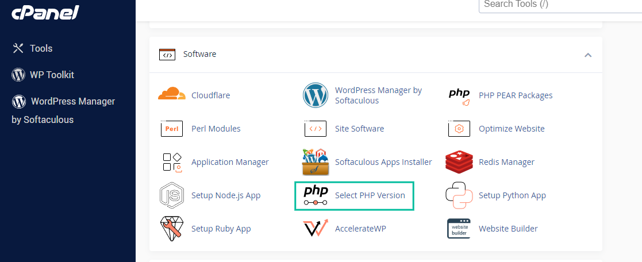Image resolution: width=642 pixels, height=262 pixels.
Task: Open the Select PHP Version link
Action: [370, 195]
